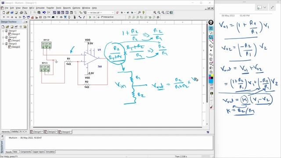Viewport: 281px width, 158px height.
Task: Switch to the Design3 document tab
Action: [65, 132]
